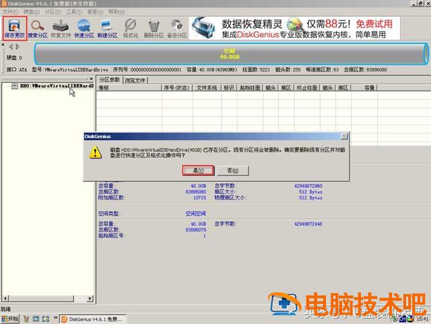Click the 容量 column header

point(364,88)
